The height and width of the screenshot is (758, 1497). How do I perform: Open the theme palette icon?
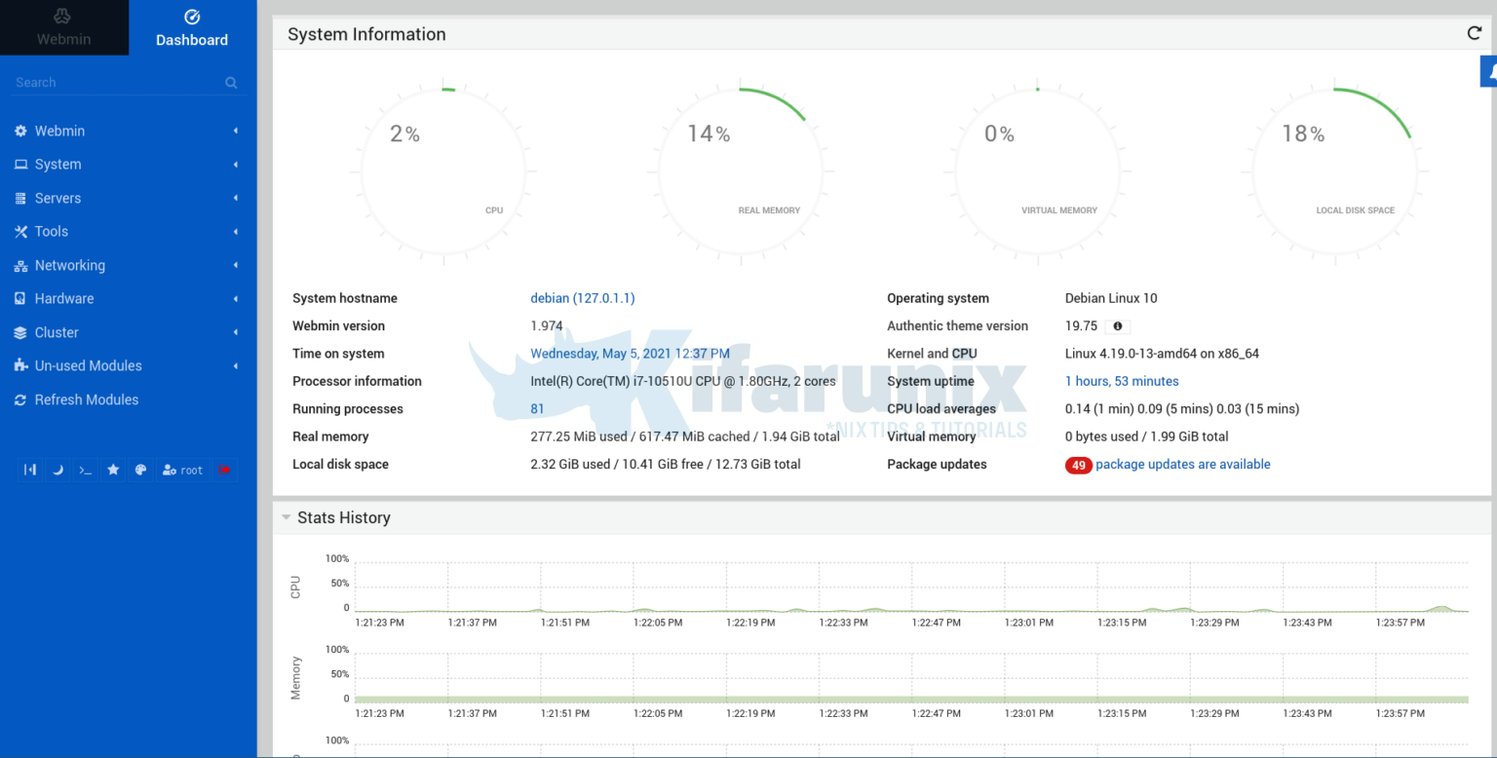point(140,470)
